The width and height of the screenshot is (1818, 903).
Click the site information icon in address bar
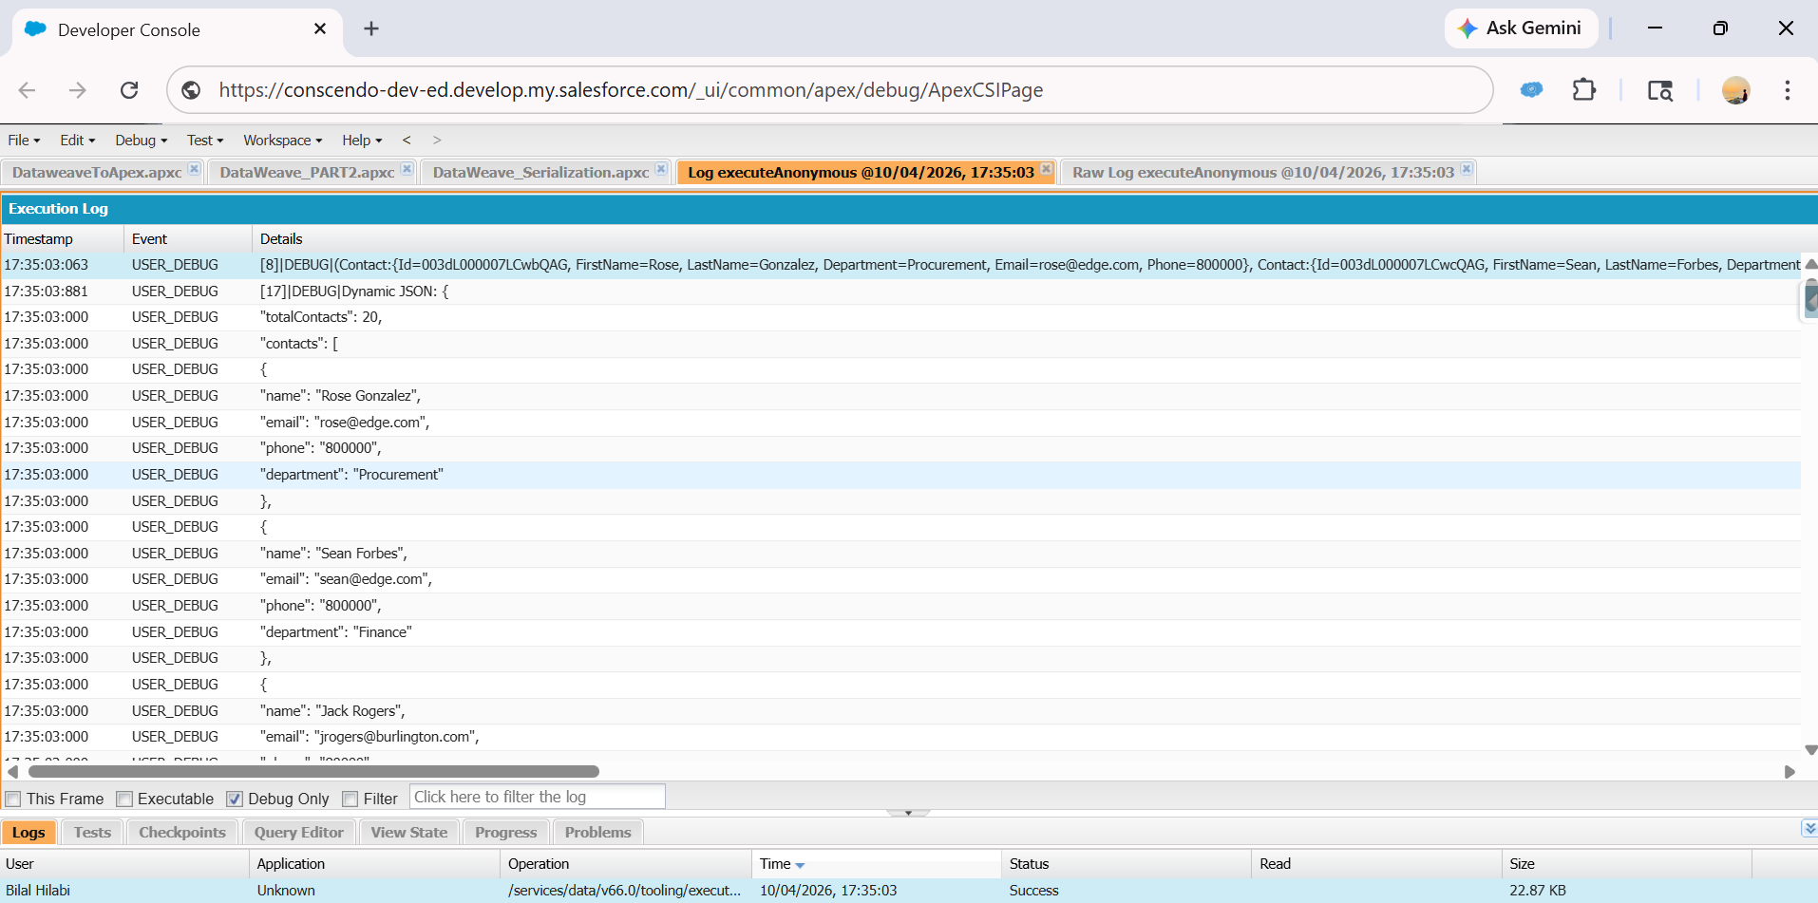coord(191,90)
